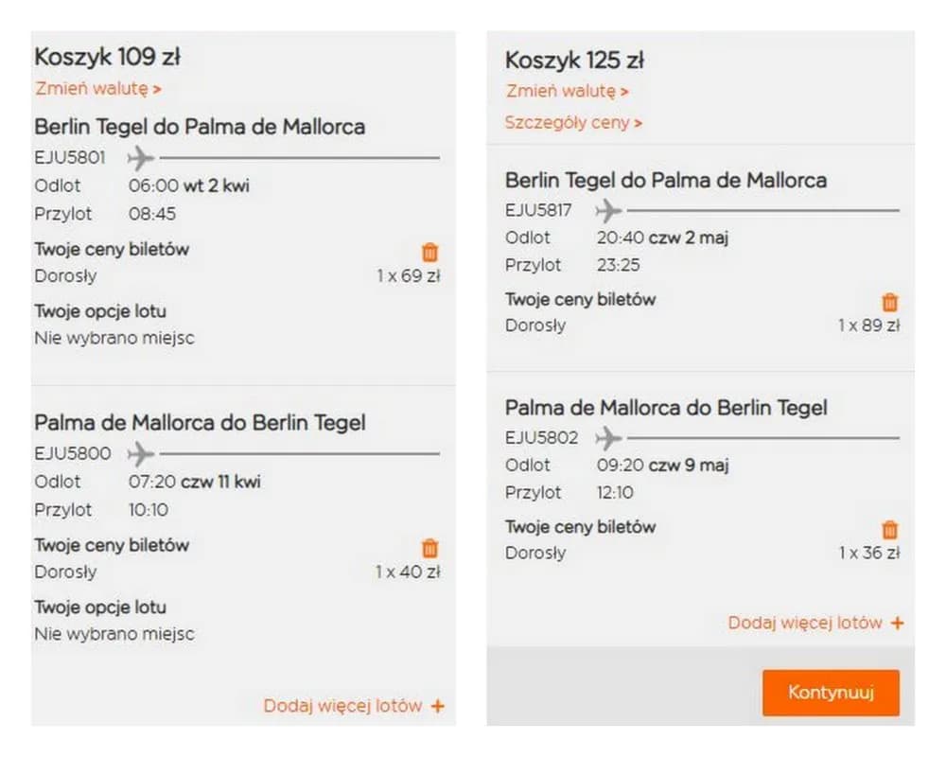This screenshot has height=757, width=946.
Task: Remove the 40 zł return flight ticket
Action: pyautogui.click(x=430, y=548)
